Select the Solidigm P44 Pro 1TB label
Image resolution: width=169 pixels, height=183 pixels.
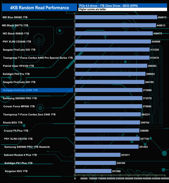tap(16, 74)
